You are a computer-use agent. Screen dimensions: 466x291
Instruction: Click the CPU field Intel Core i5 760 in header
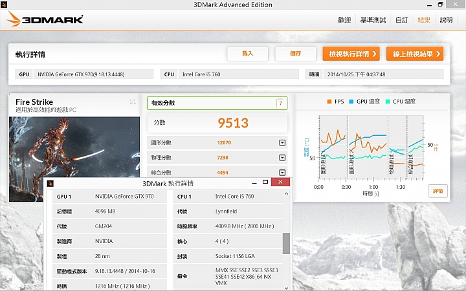[x=238, y=74]
